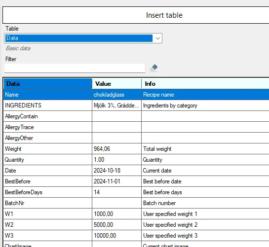Click the 1,00 quantity value
The height and width of the screenshot is (247, 269).
click(116, 160)
